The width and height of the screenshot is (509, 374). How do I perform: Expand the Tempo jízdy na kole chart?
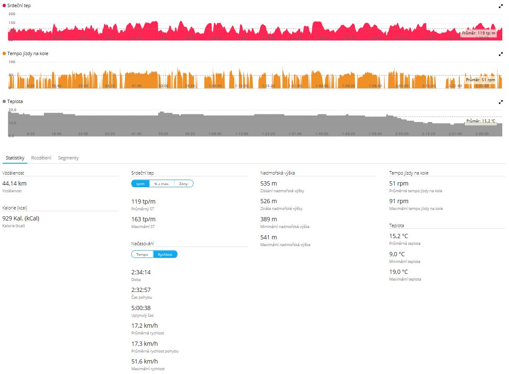pyautogui.click(x=501, y=54)
